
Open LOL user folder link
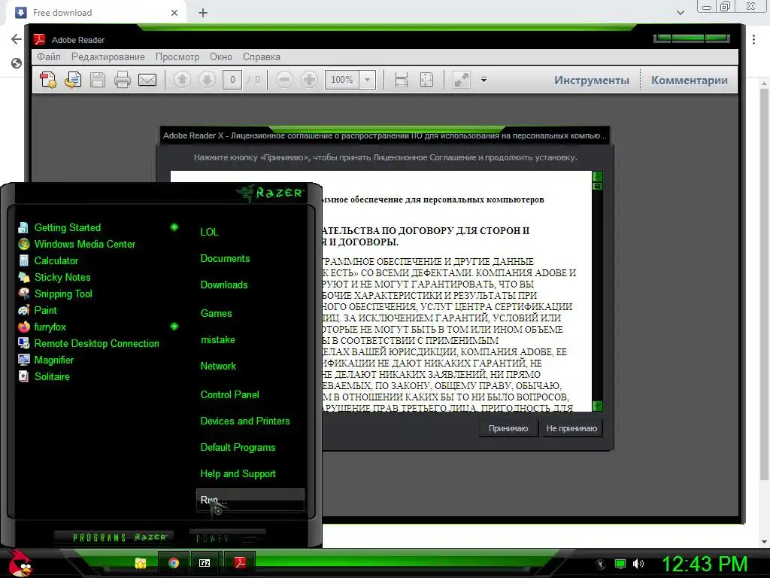pyautogui.click(x=209, y=232)
